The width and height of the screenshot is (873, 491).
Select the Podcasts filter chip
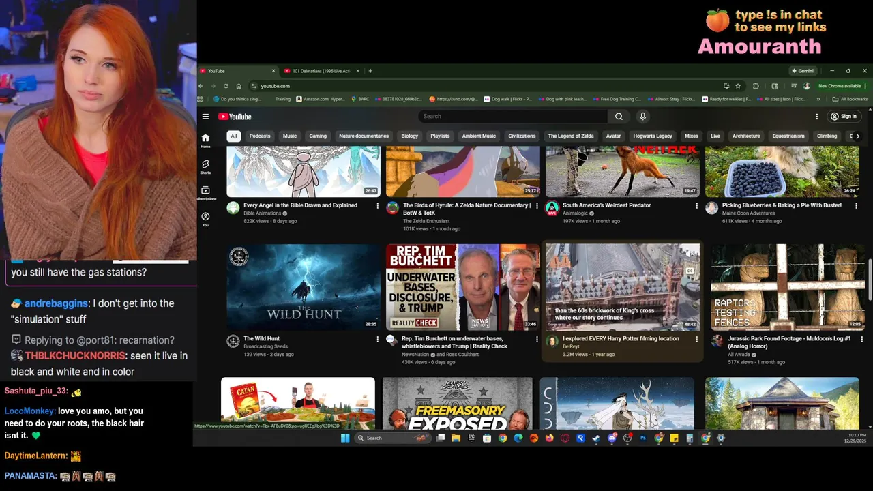(260, 136)
